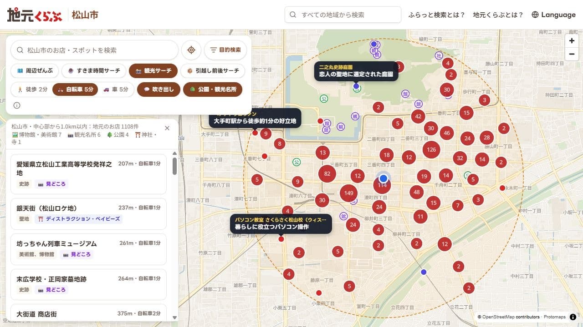Click the 地元くらぶ logo
Screen dimensions: 583x327
pos(35,15)
